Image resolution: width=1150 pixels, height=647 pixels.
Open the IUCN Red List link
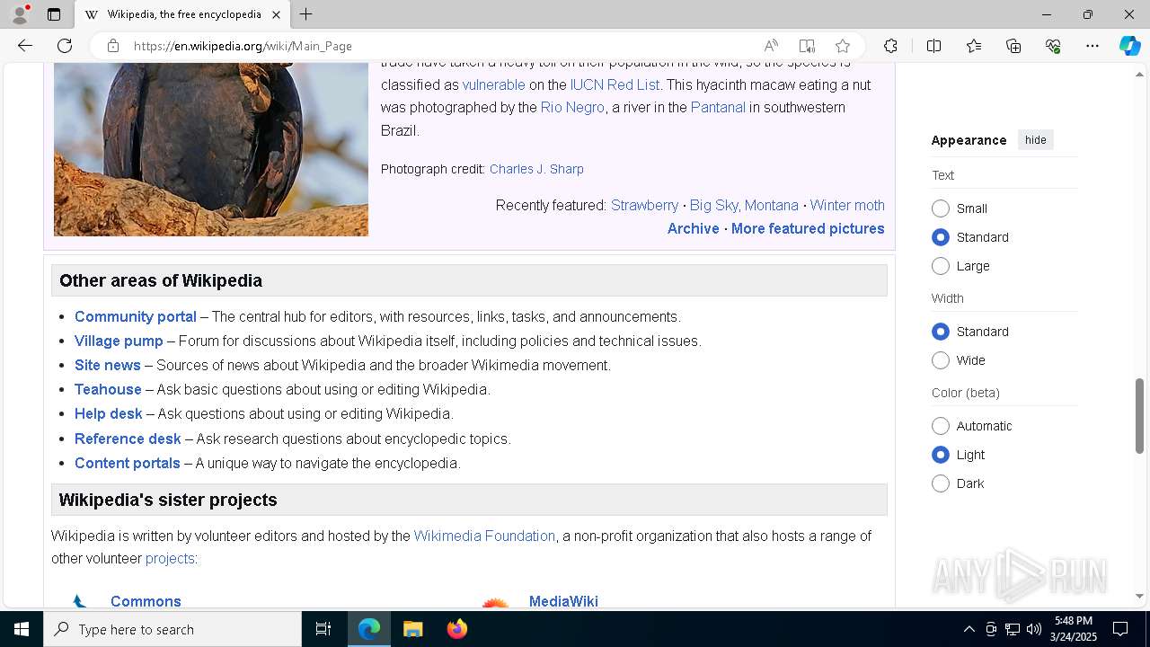[615, 84]
